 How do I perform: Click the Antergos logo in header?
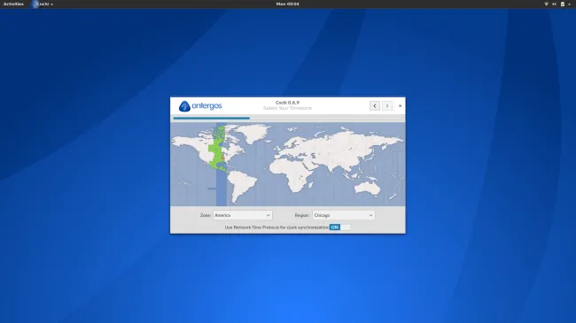(200, 106)
